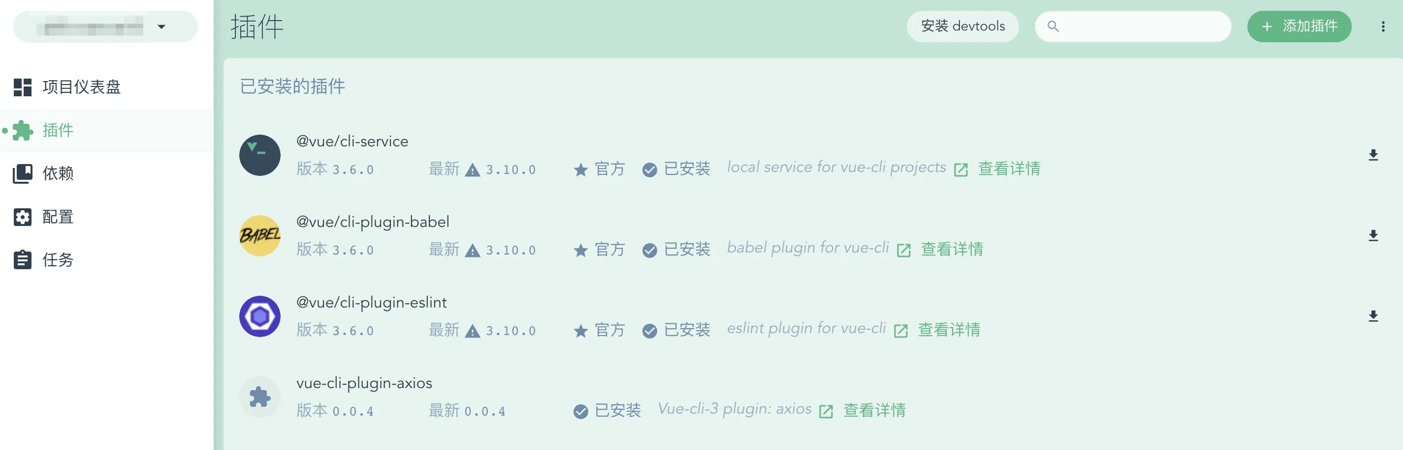Click the 添加插件 add plugin button
Viewport: 1403px width, 450px height.
[1299, 27]
